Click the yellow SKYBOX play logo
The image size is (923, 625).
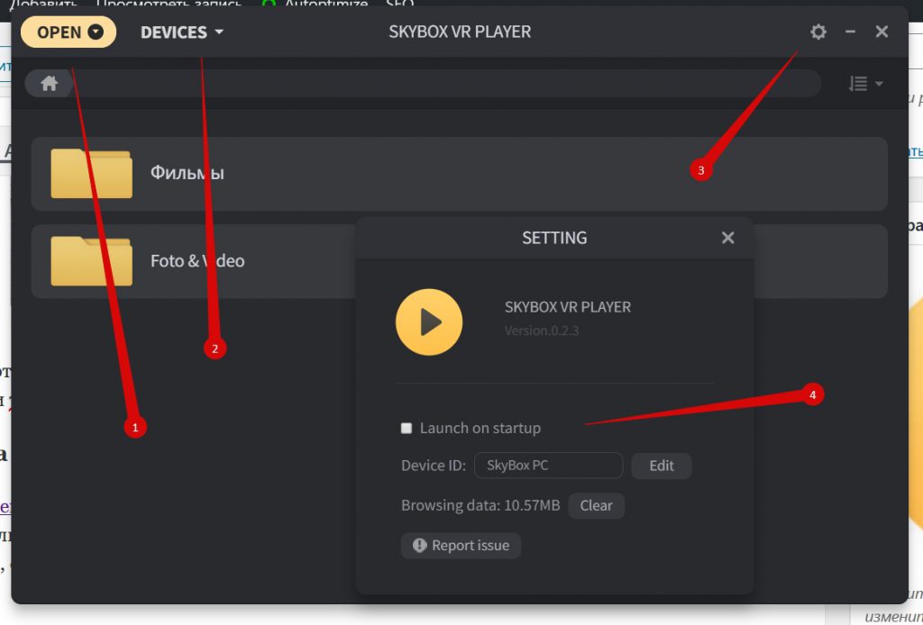[x=429, y=322]
